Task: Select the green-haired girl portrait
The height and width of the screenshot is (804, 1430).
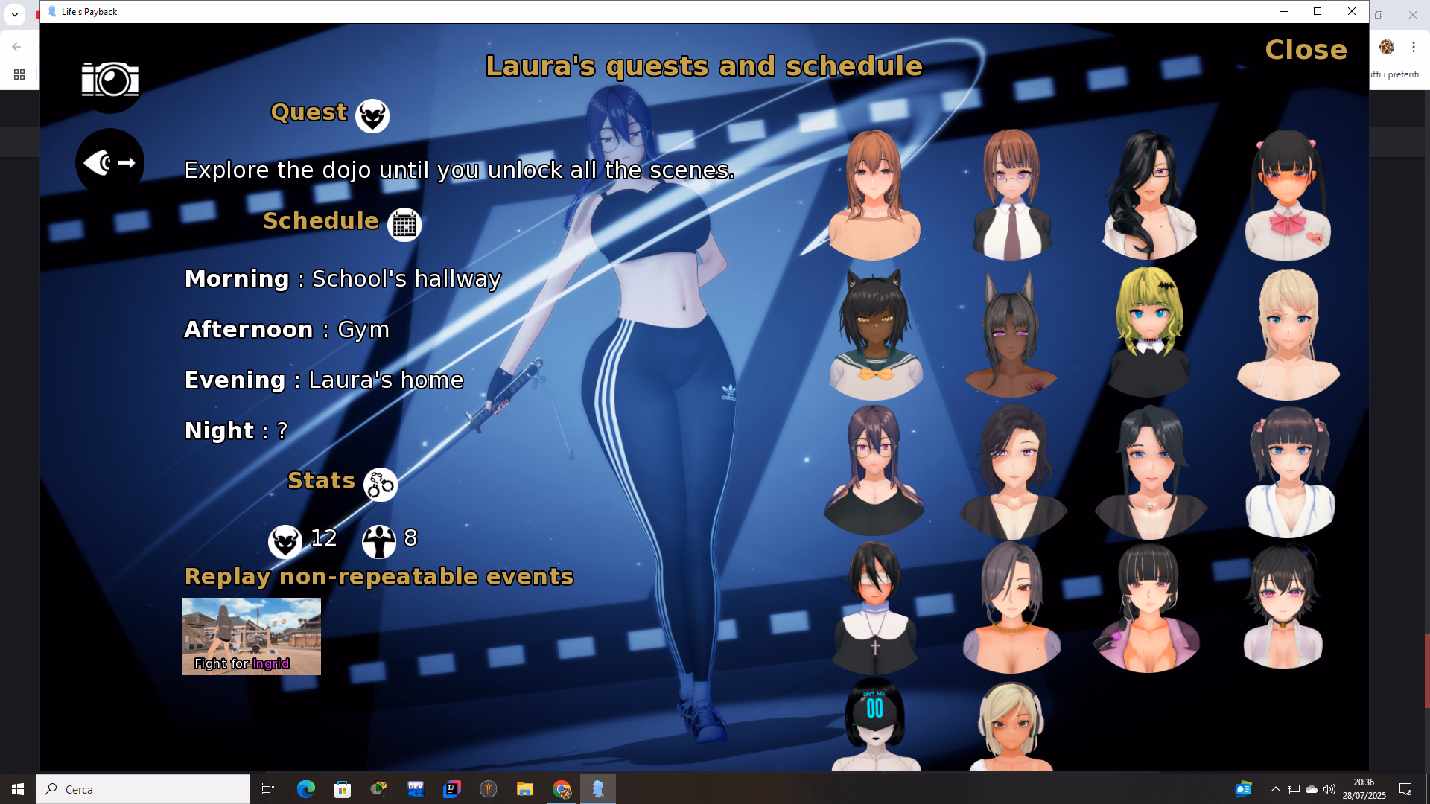Action: pyautogui.click(x=1149, y=331)
